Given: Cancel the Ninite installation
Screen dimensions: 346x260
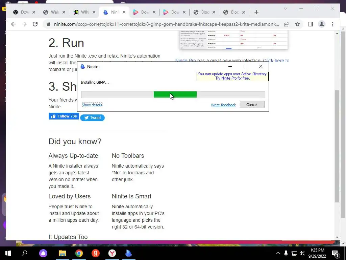Looking at the screenshot, I should [252, 105].
